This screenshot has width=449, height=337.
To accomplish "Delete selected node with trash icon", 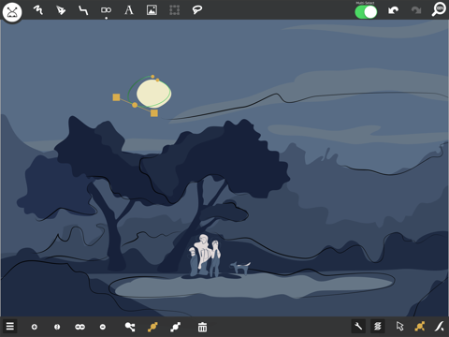I will click(202, 327).
